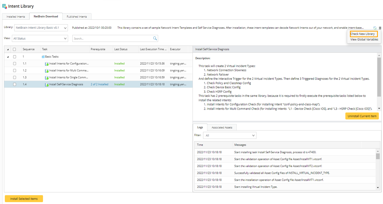The image size is (383, 204).
Task: Collapse the Basic Tasks group
Action: pos(7,57)
